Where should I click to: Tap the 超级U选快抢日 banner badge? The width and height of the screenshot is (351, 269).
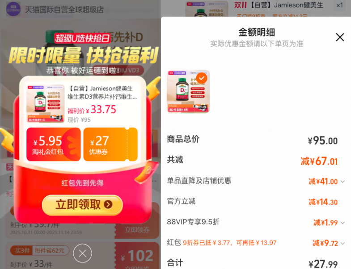82,38
